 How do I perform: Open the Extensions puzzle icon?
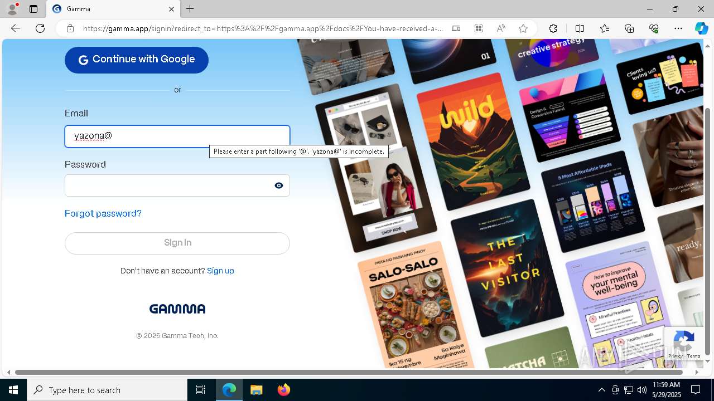click(553, 28)
